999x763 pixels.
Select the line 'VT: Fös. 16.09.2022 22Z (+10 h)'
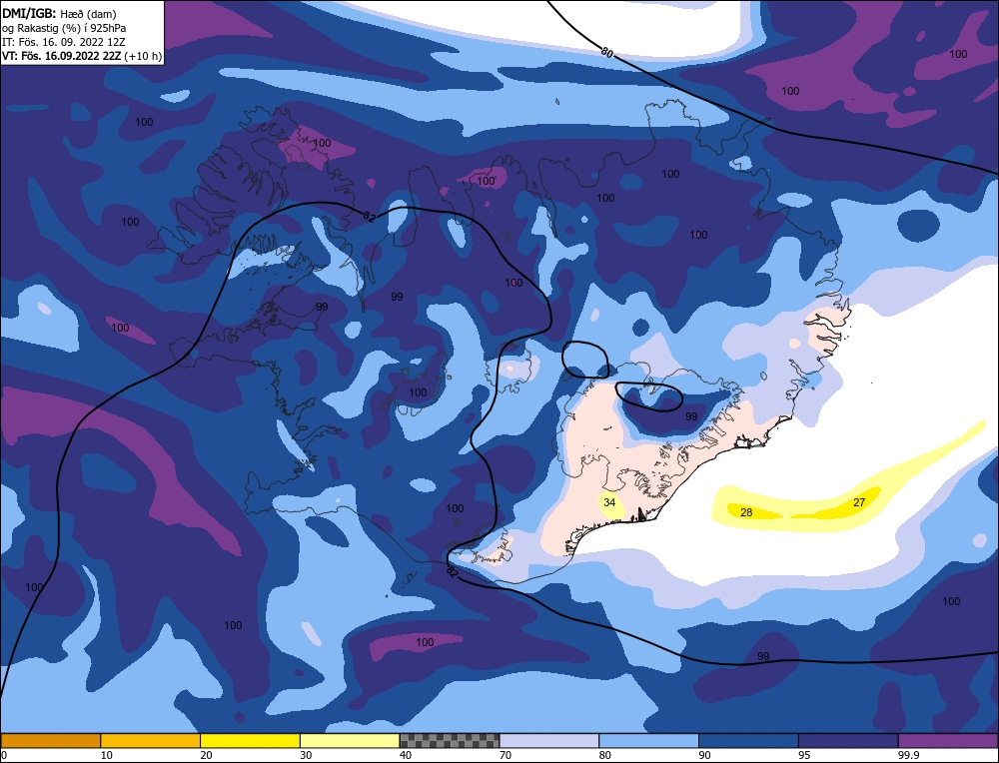[x=82, y=56]
